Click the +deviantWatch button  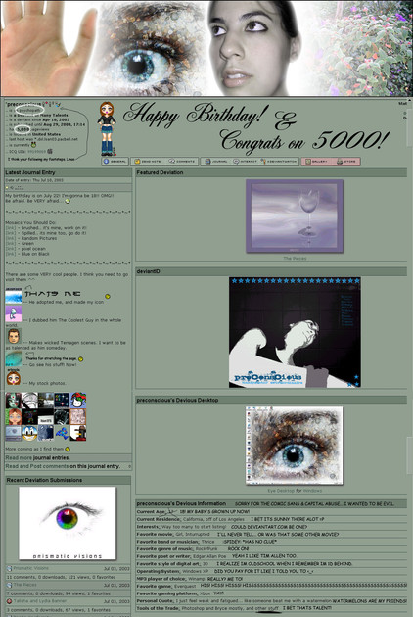click(279, 162)
